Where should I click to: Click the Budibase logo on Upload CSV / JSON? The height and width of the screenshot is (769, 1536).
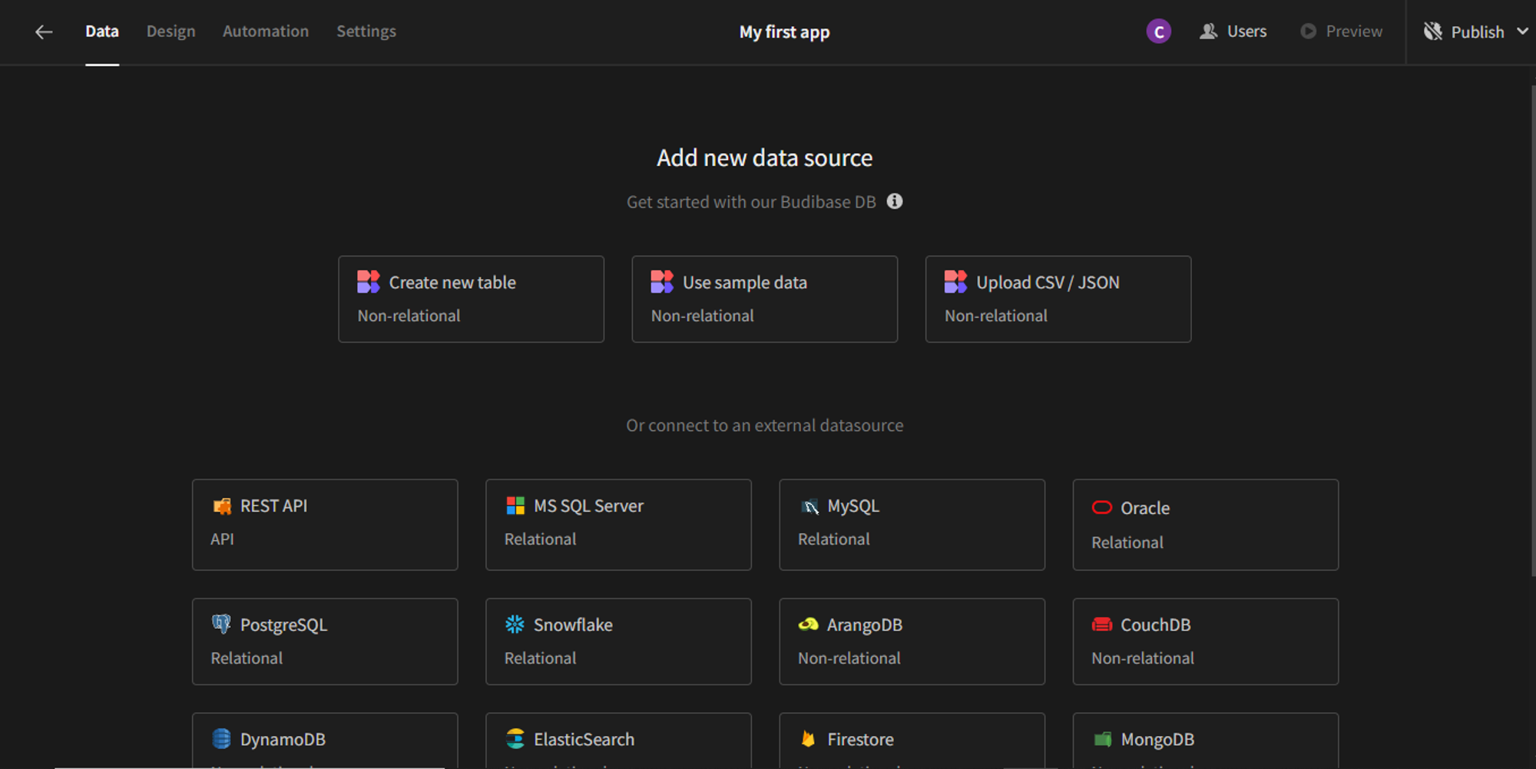(x=955, y=282)
